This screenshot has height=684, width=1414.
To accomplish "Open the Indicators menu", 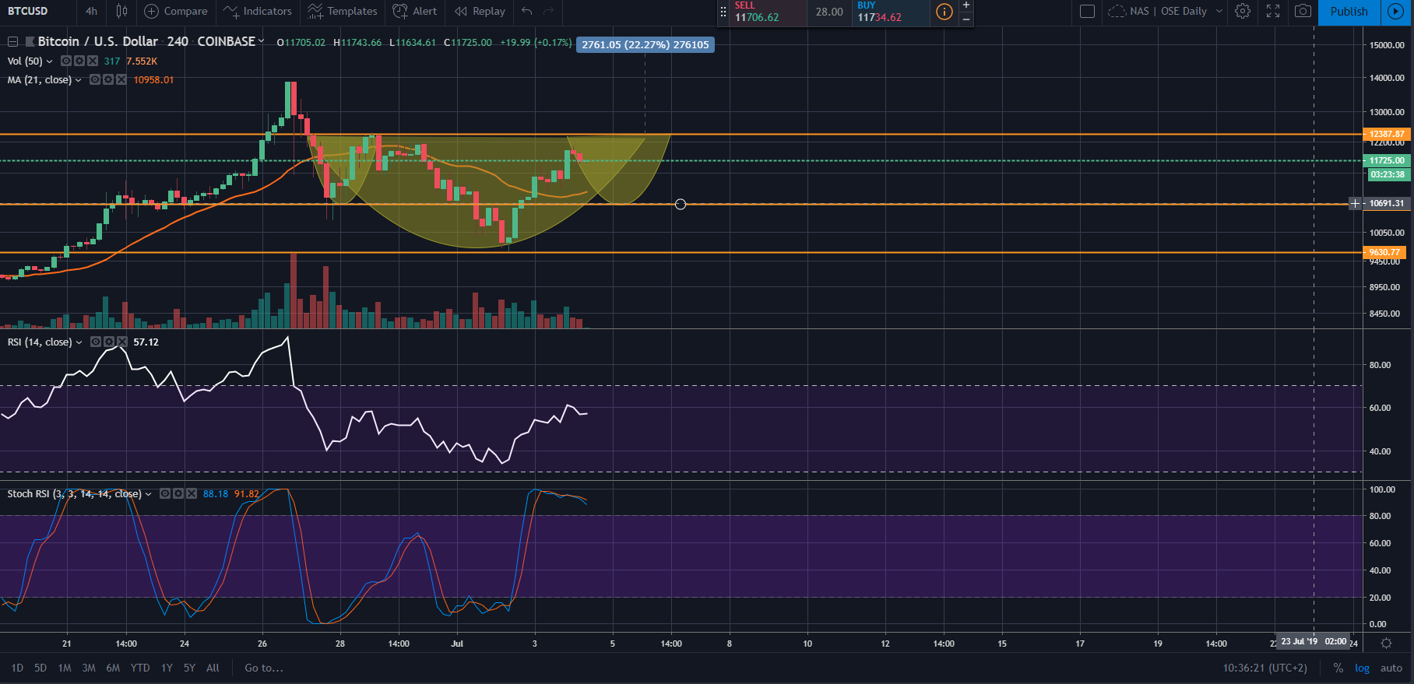I will coord(258,11).
